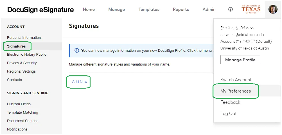This screenshot has height=135, width=282.
Task: Open the Templates tab
Action: pos(149,9)
